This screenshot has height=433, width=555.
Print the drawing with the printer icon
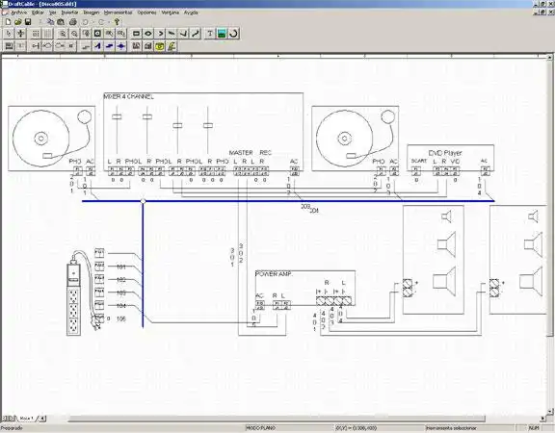tap(73, 22)
